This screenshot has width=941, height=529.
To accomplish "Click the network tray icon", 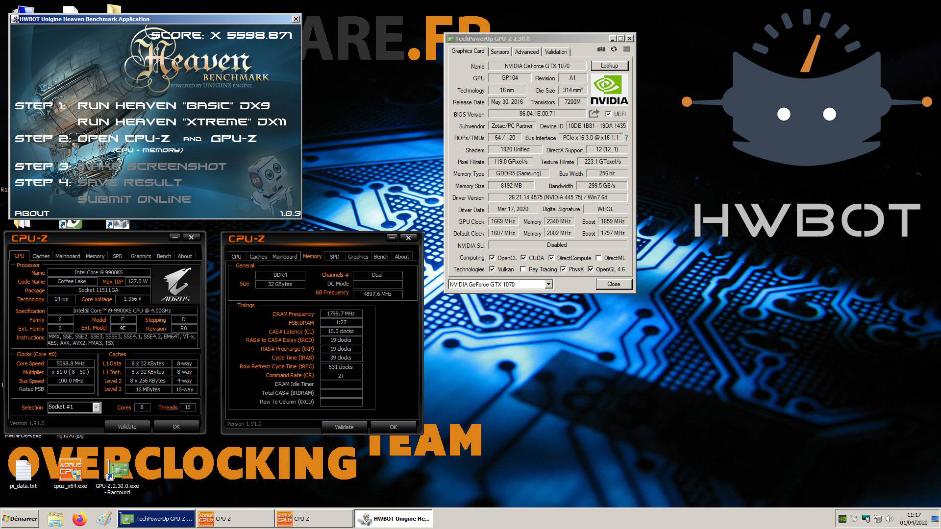I will pos(878,519).
